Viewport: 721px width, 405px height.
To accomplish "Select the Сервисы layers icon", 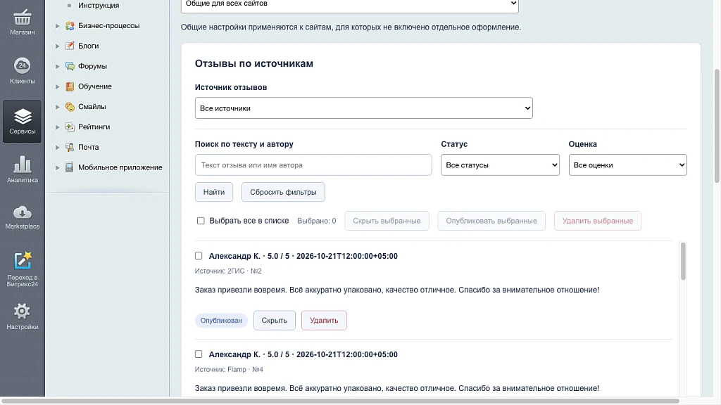I will pos(22,116).
